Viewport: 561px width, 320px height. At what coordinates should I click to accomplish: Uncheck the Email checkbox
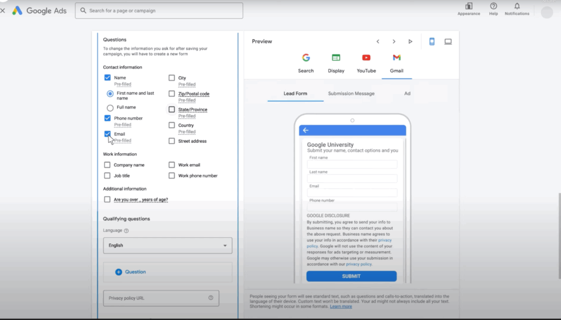(107, 134)
